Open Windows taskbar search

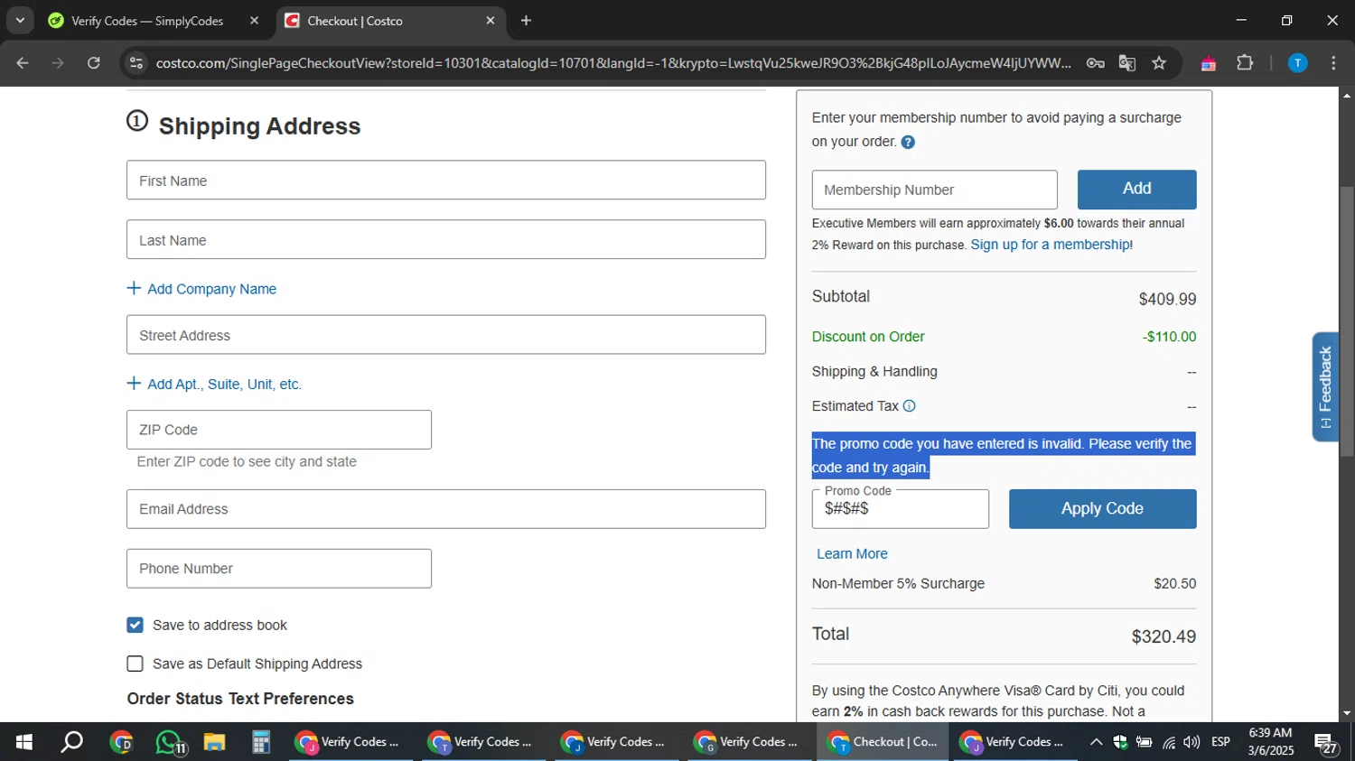[71, 742]
